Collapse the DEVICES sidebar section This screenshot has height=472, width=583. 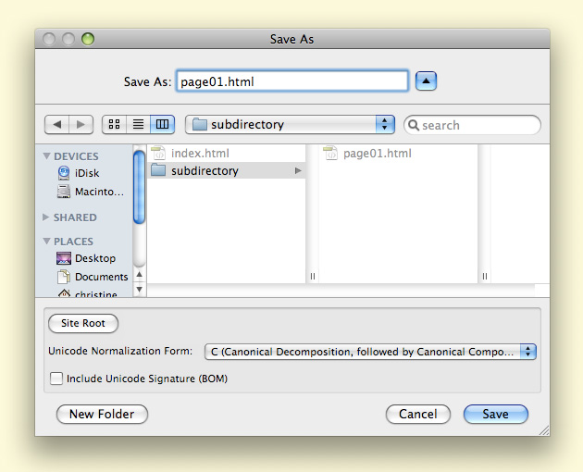[47, 156]
